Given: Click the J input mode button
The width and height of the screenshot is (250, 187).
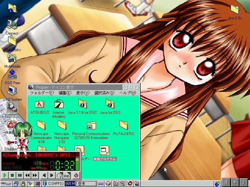Looking at the screenshot, I should coord(244,182).
